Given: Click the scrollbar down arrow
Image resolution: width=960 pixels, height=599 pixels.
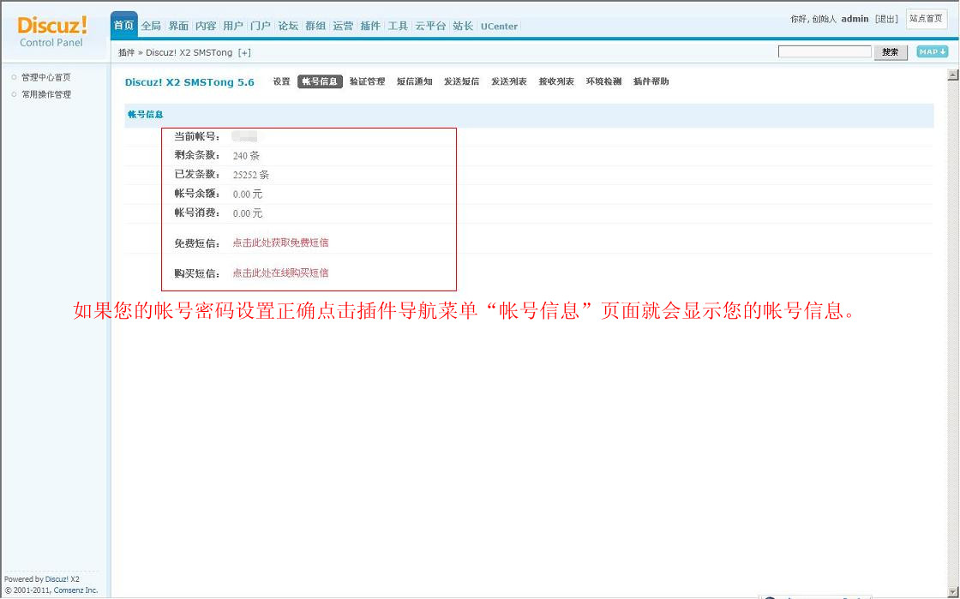Looking at the screenshot, I should coord(952,592).
